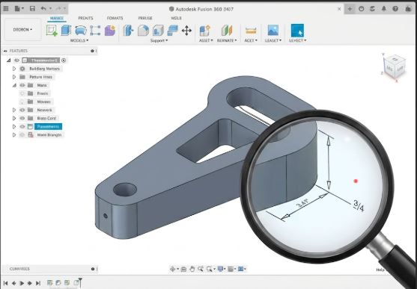Toggle the eye icon beside Blato Cord
The height and width of the screenshot is (289, 417).
[22, 118]
